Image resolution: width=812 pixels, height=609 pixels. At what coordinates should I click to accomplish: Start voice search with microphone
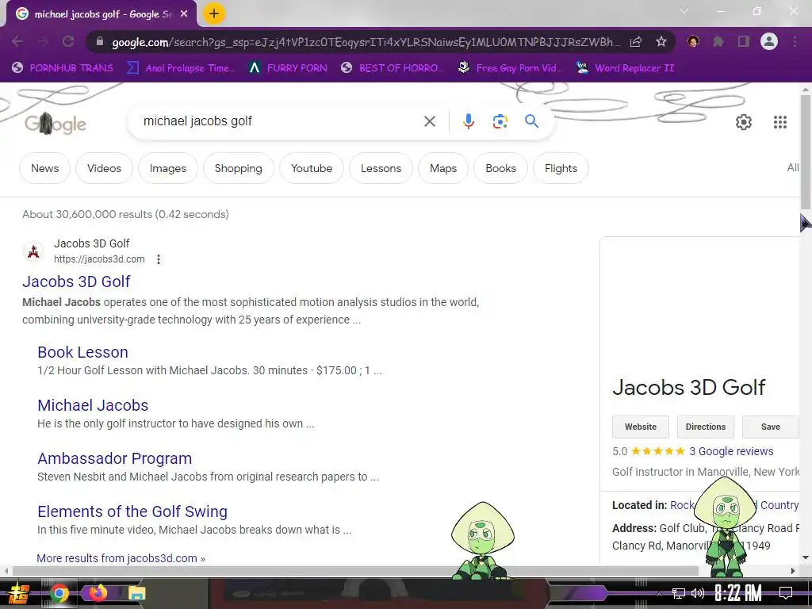pos(468,121)
